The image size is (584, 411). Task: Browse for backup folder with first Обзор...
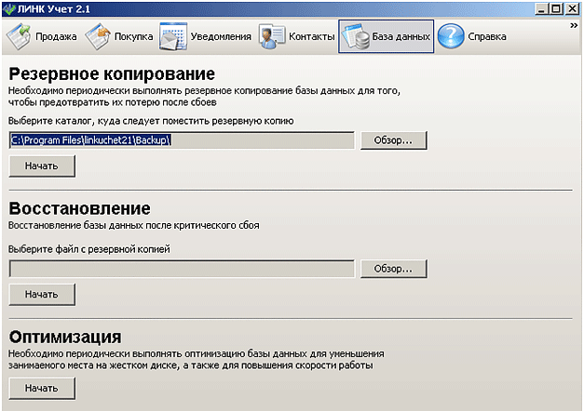393,140
